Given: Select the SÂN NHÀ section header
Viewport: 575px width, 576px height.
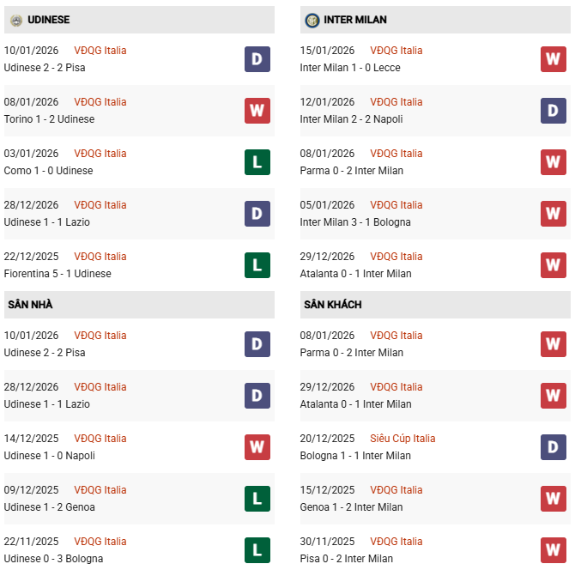Looking at the screenshot, I should 31,305.
